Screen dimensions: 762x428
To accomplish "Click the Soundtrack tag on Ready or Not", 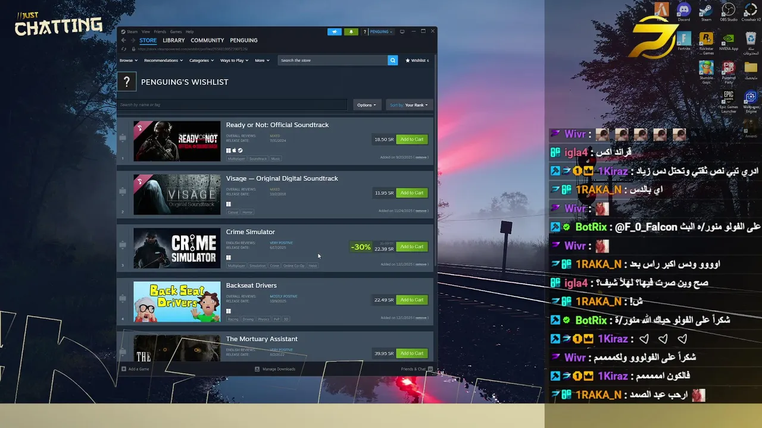I will click(x=258, y=159).
